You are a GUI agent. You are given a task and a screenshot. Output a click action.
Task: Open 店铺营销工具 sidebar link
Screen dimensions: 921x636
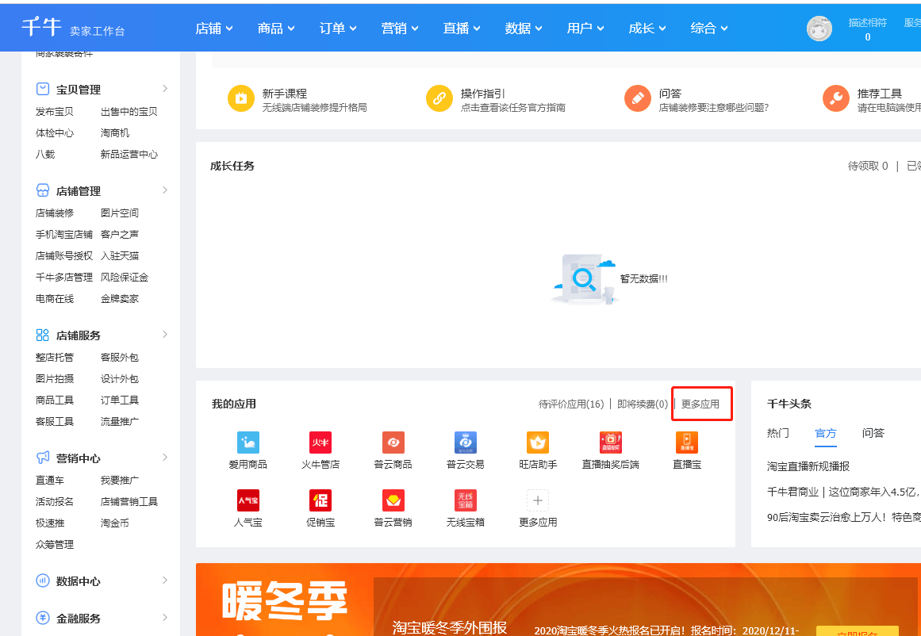[x=129, y=501]
